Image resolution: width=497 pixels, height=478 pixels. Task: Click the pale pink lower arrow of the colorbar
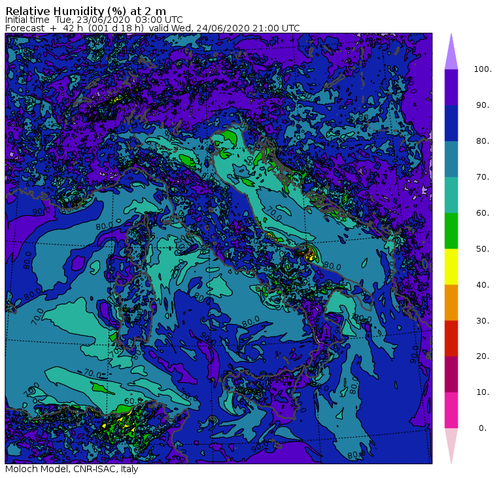451,444
